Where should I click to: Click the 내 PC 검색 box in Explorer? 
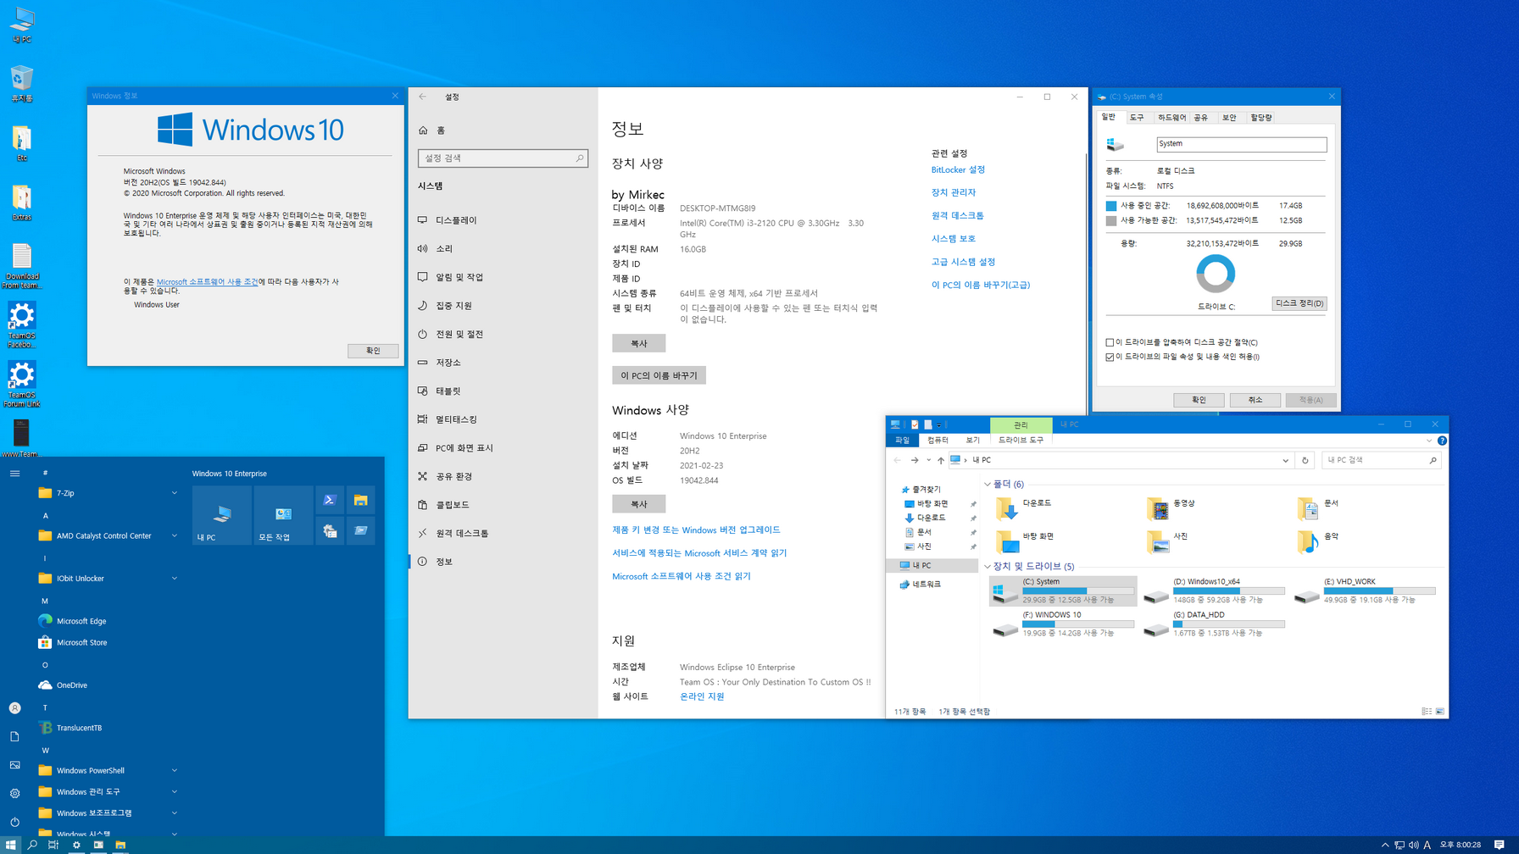click(1380, 460)
